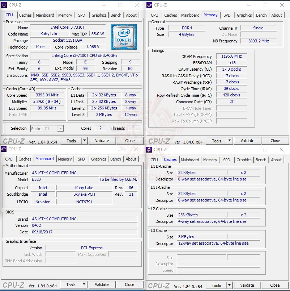The image size is (290, 291).
Task: Click the CPU-Z app icon in the Mainboard window title bar
Action: pyautogui.click(x=4, y=149)
